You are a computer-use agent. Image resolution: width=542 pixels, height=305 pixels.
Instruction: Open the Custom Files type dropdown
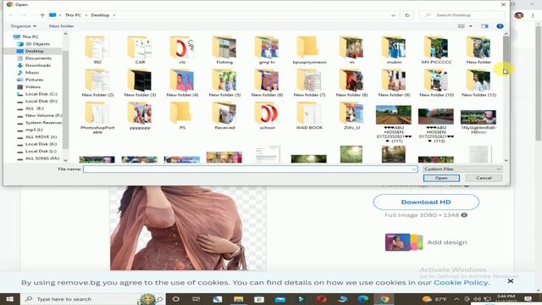coord(462,169)
